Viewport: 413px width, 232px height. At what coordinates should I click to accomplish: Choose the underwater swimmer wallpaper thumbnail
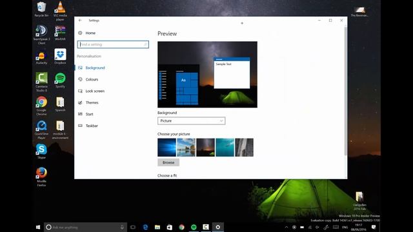(225, 148)
